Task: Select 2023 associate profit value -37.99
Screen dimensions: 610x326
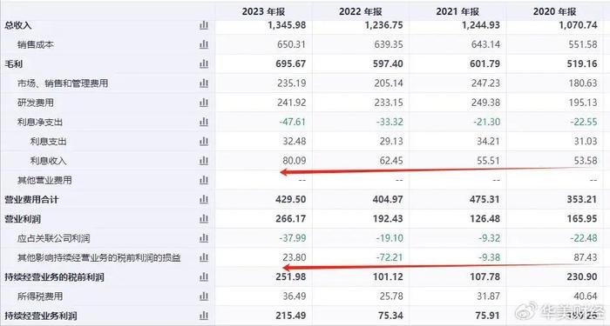Action: point(293,238)
